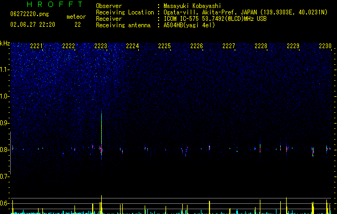This screenshot has width=337, height=214.
Task: Click the Observer field label
Action: point(109,6)
